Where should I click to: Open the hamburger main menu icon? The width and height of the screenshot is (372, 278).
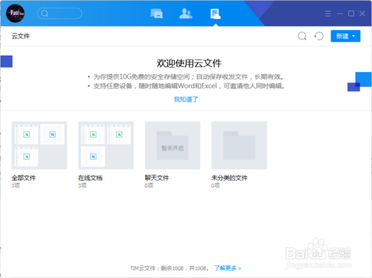pos(328,13)
